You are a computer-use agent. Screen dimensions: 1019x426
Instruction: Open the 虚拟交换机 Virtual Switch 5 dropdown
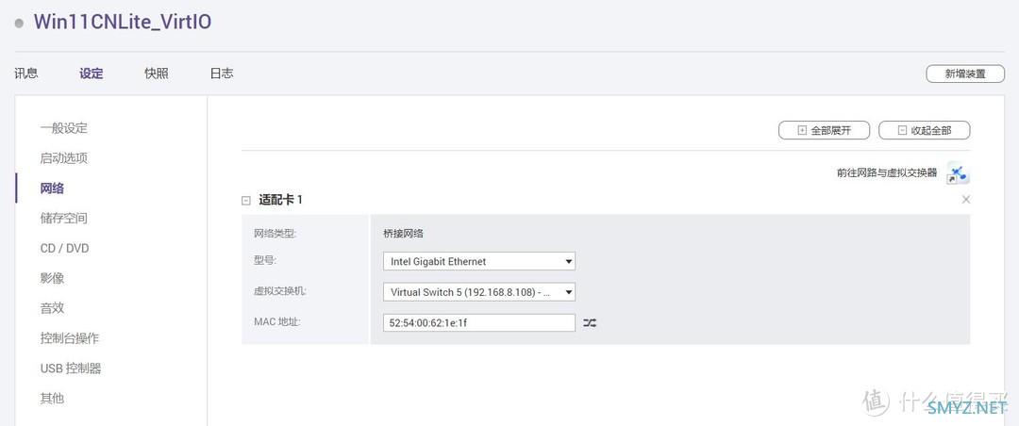[x=478, y=292]
